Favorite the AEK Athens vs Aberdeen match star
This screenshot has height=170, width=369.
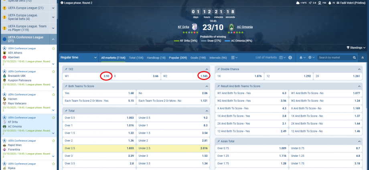[53, 48]
